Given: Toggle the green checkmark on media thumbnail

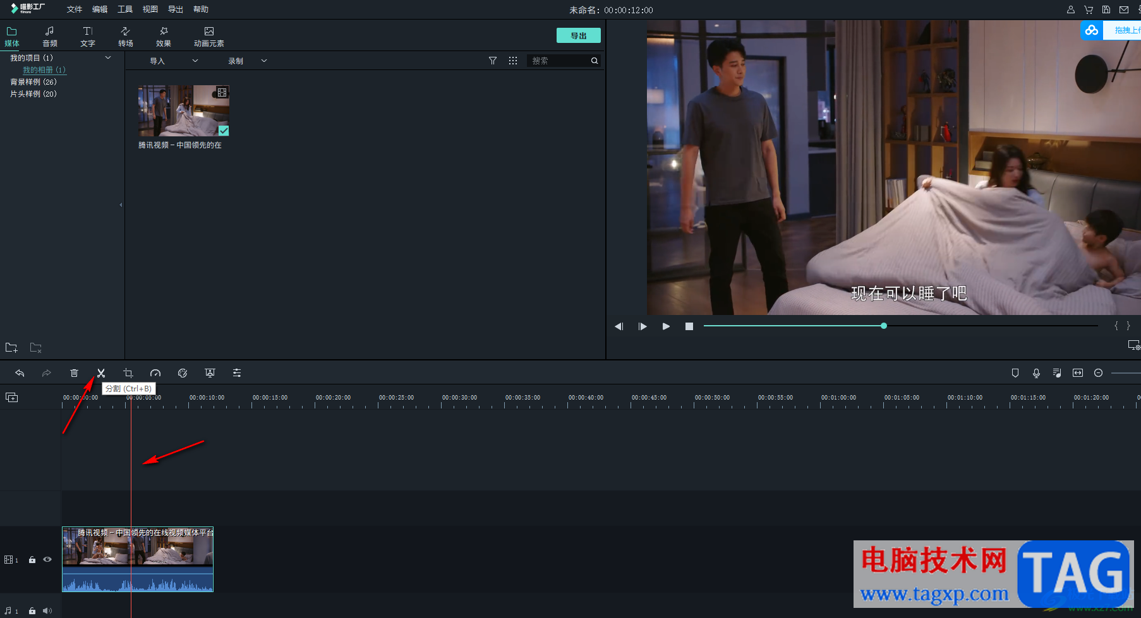Looking at the screenshot, I should tap(224, 131).
